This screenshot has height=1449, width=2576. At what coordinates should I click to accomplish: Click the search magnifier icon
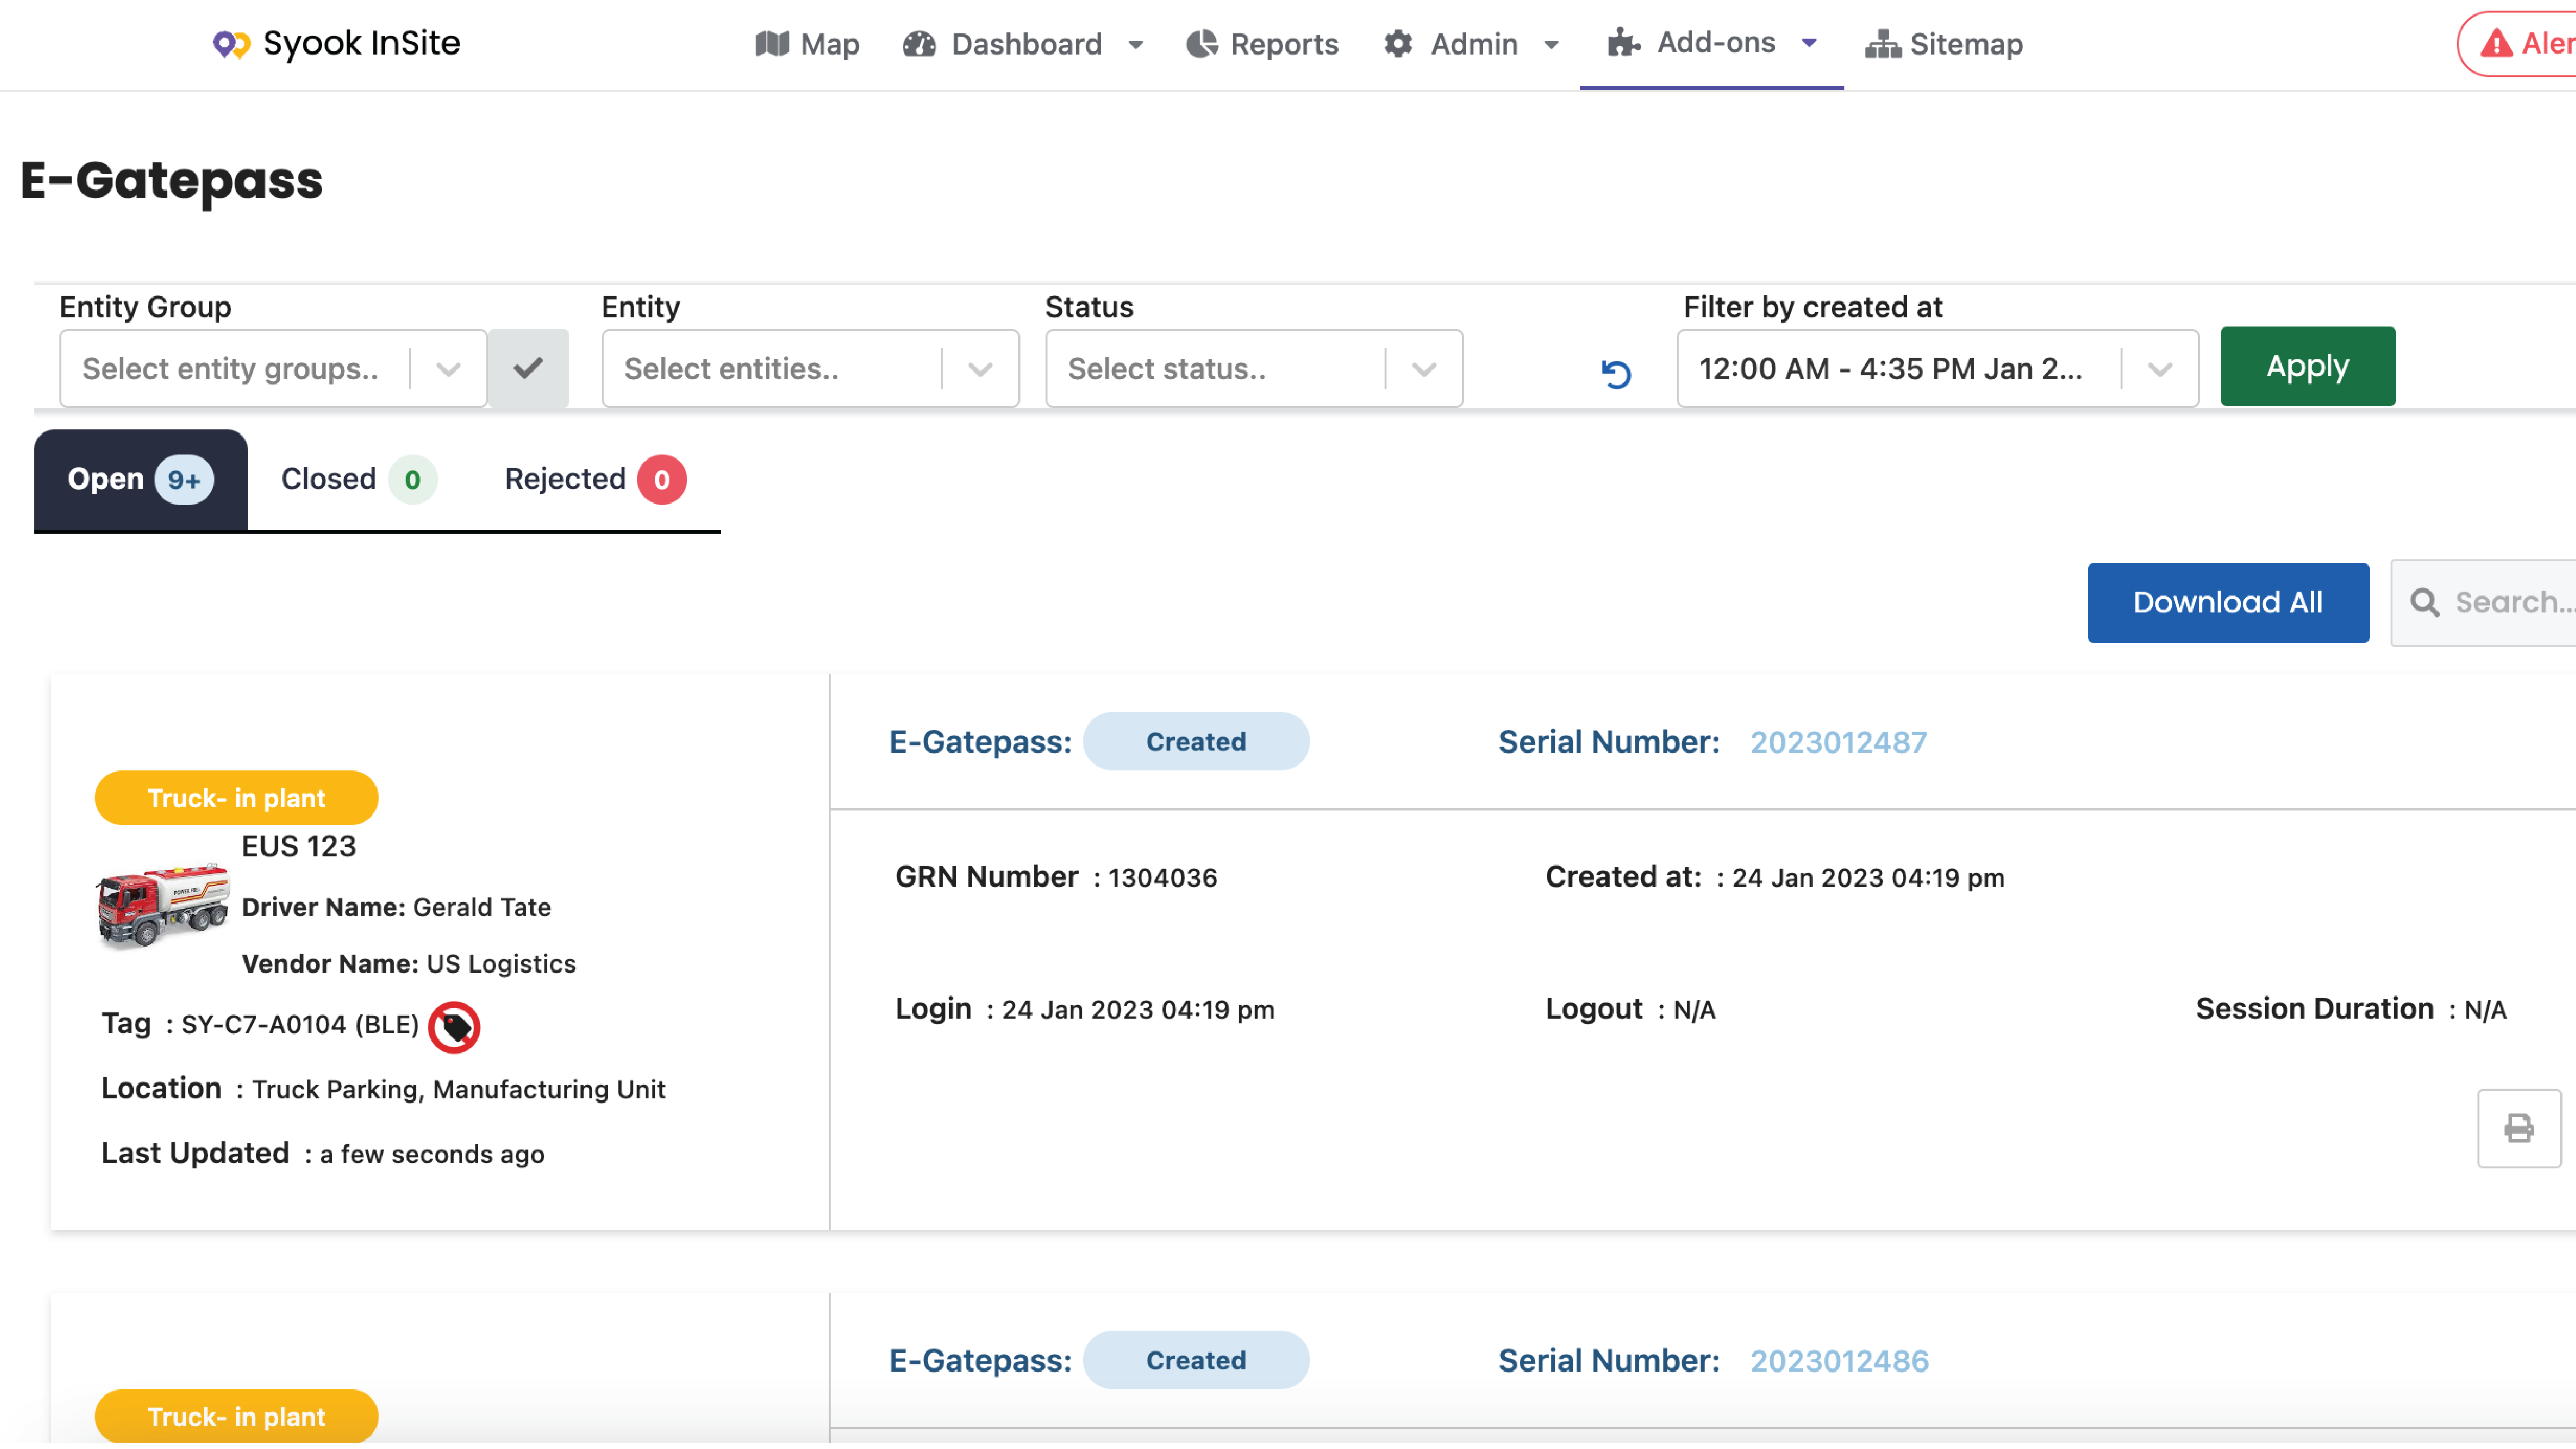click(2423, 602)
